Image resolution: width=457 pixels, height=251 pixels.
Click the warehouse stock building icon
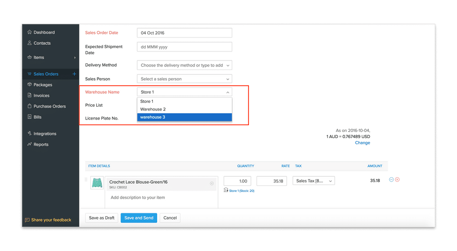(226, 190)
